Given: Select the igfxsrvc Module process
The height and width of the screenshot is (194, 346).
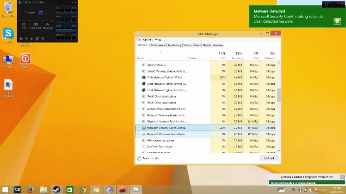Looking at the screenshot, I should [x=206, y=65].
